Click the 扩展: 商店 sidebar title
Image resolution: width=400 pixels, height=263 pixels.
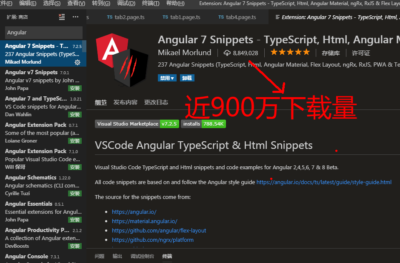[17, 17]
